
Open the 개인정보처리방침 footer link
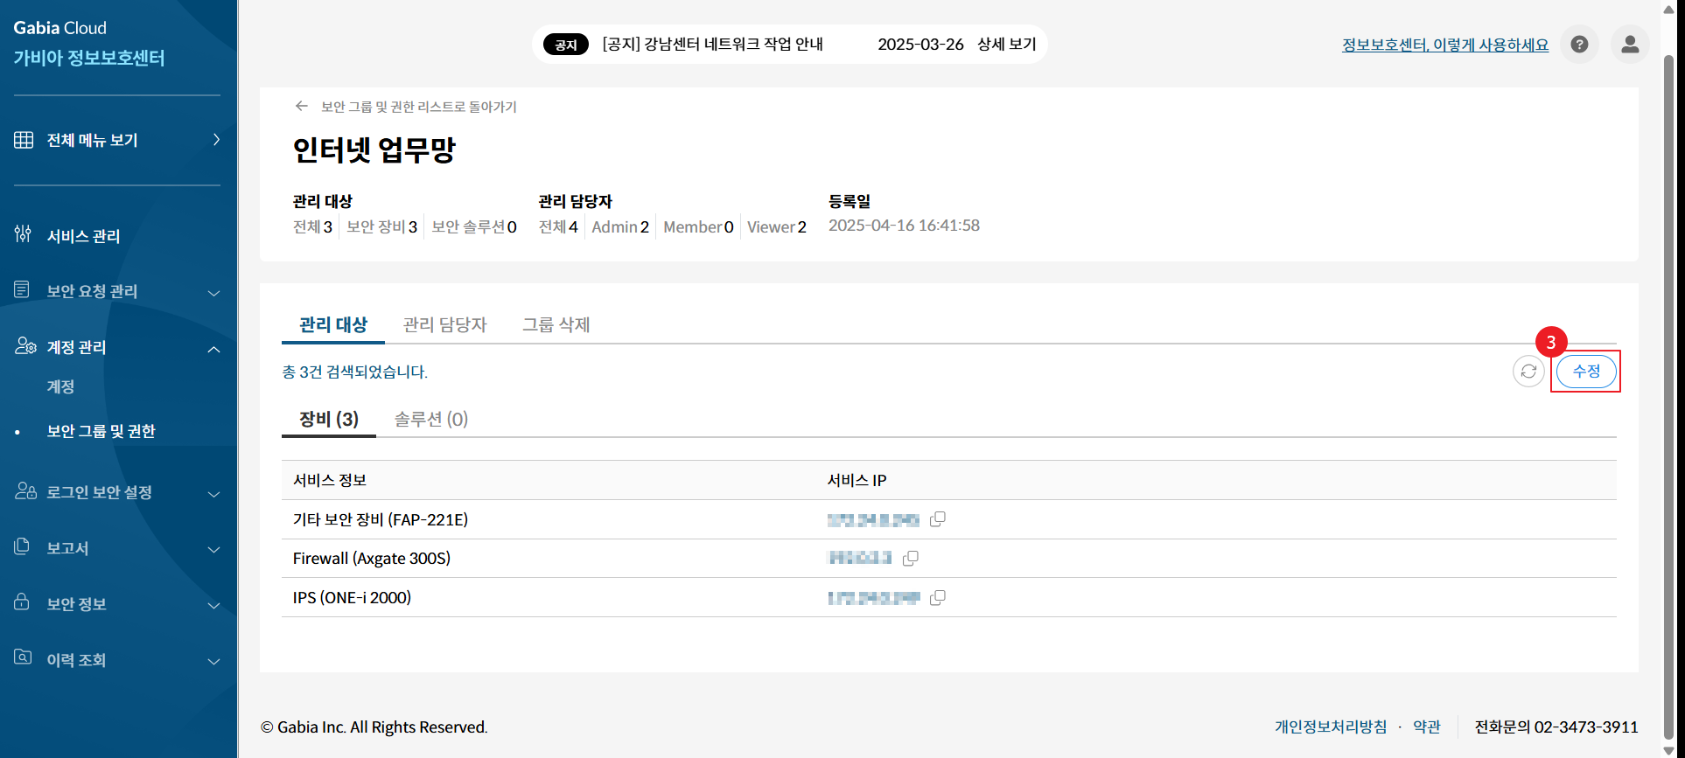(1331, 727)
